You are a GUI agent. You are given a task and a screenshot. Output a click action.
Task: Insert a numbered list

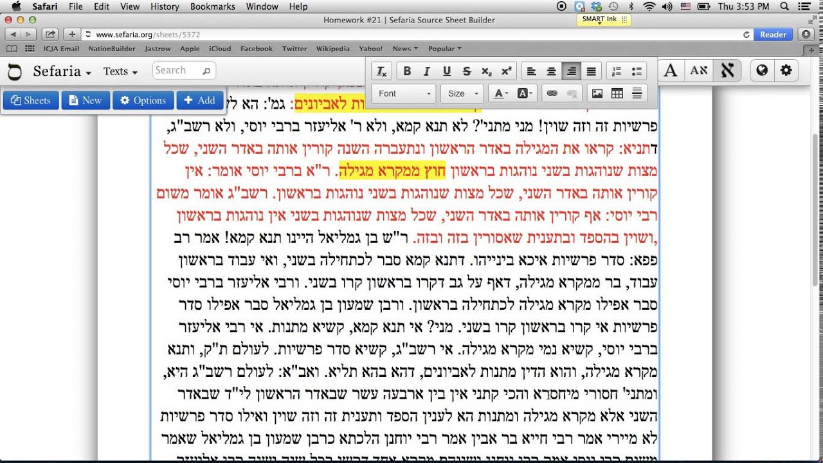(617, 71)
